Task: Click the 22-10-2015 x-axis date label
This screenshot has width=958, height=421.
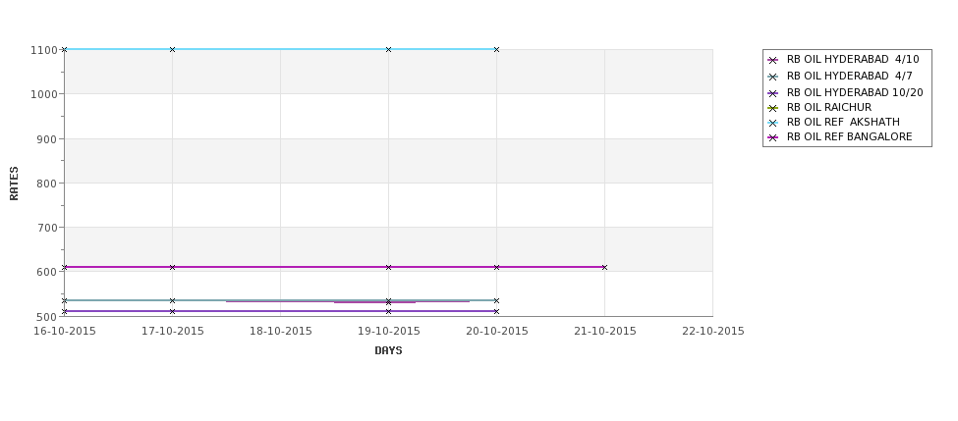Action: tap(713, 332)
